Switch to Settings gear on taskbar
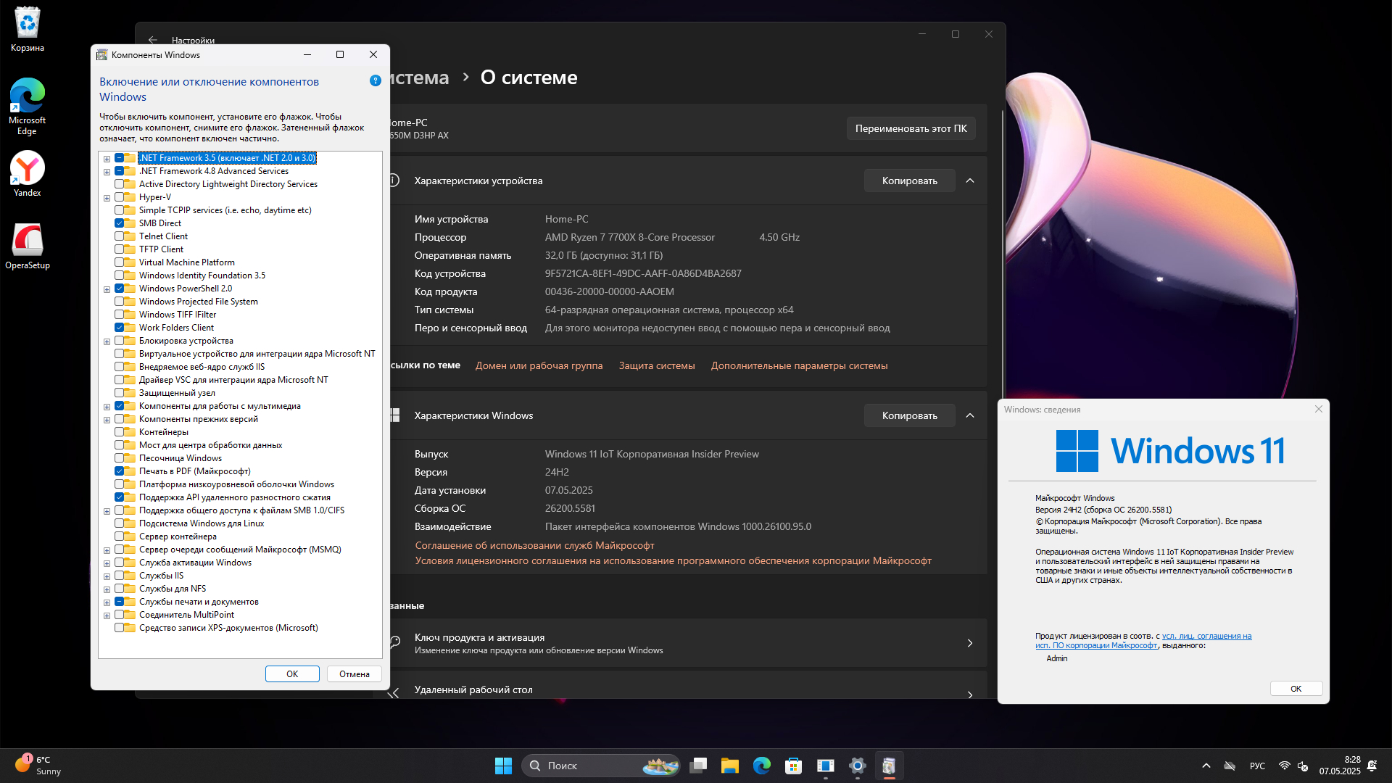Screen dimensions: 1392x783 tap(858, 766)
